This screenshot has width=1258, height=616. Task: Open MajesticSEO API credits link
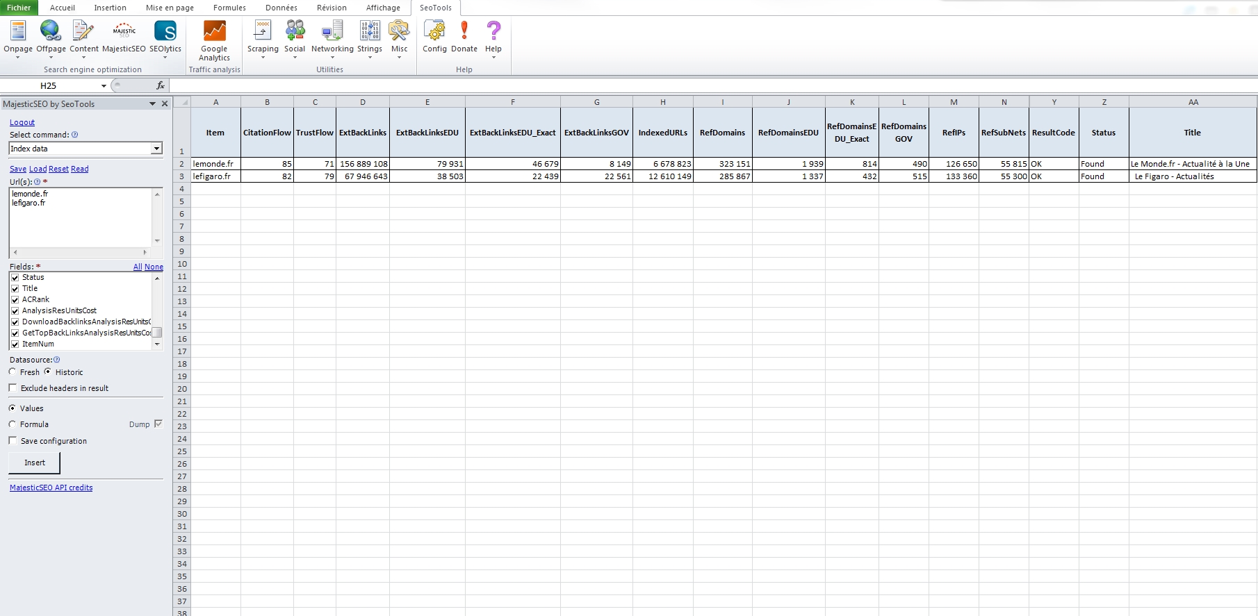pos(51,488)
